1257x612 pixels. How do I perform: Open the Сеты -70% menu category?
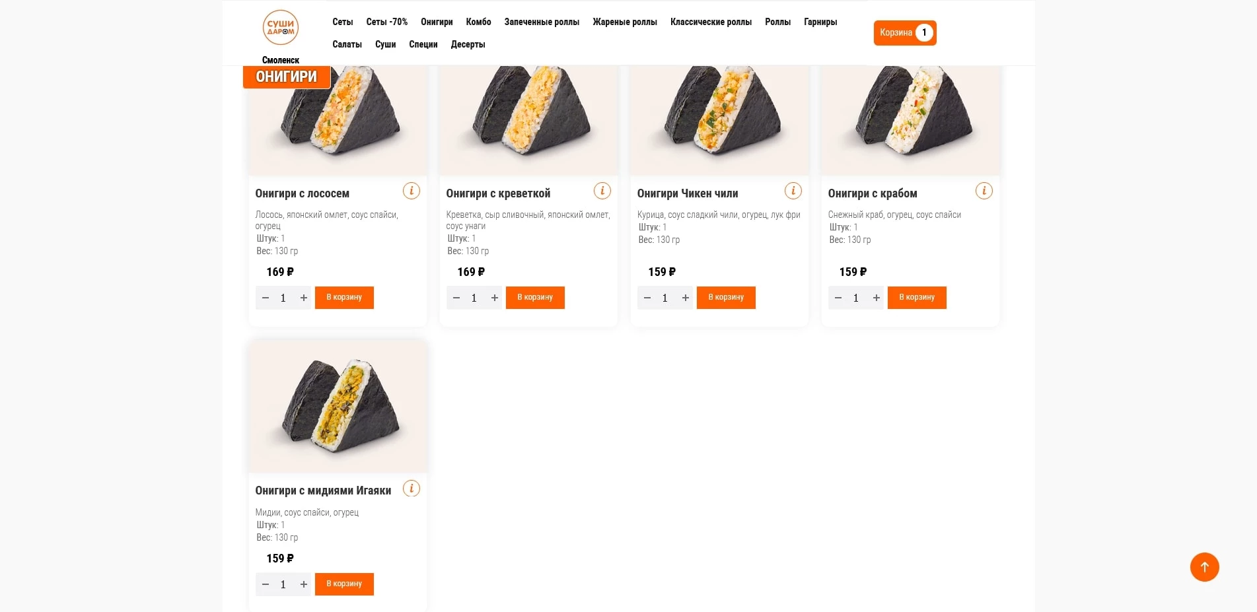point(386,22)
